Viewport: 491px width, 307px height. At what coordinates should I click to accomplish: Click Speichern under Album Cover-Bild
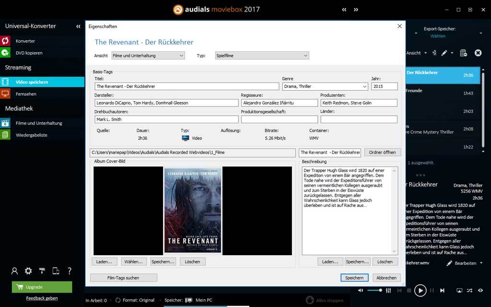click(163, 261)
